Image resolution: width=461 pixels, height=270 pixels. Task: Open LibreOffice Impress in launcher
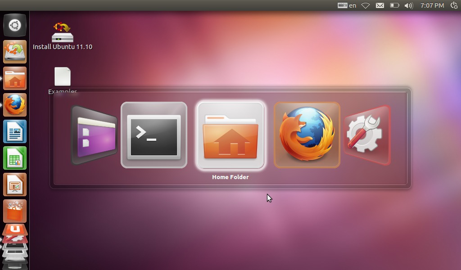[15, 184]
